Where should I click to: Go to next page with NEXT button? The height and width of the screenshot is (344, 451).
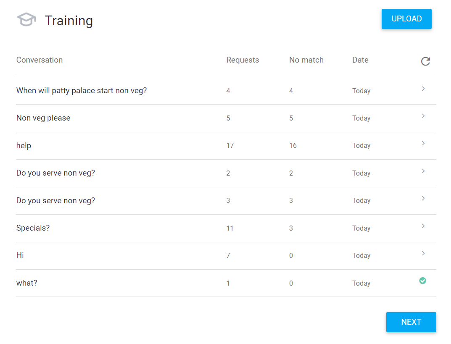click(x=411, y=322)
